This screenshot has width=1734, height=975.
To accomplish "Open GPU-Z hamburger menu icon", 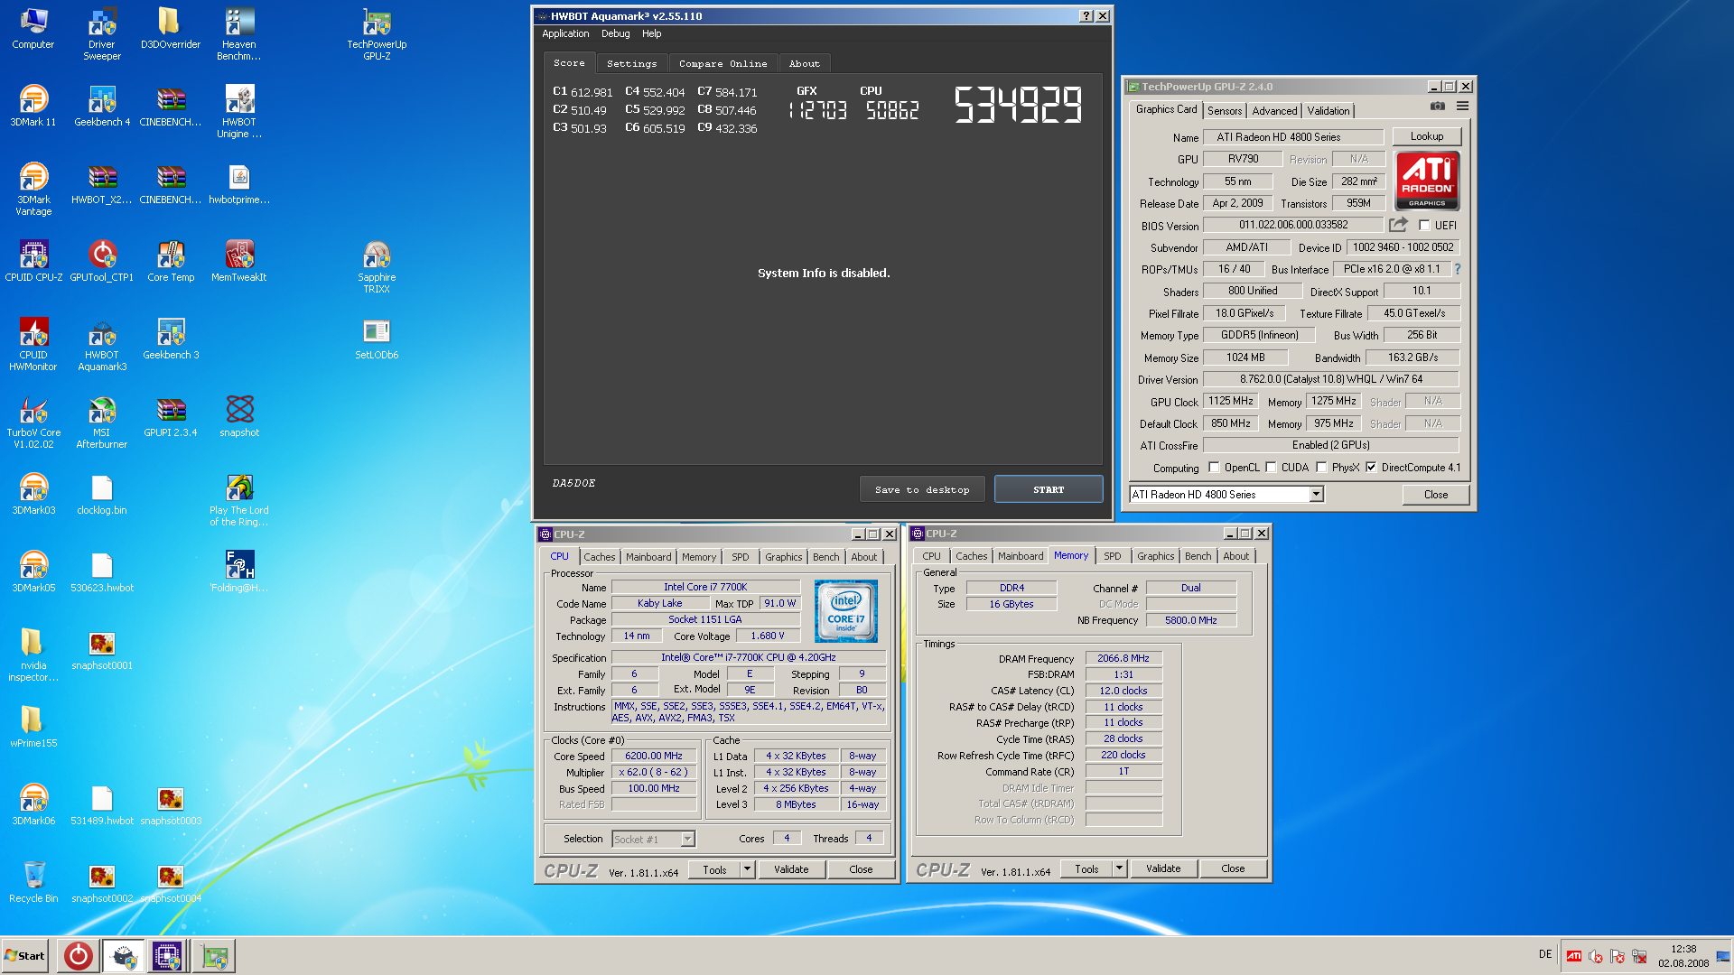I will (1462, 107).
